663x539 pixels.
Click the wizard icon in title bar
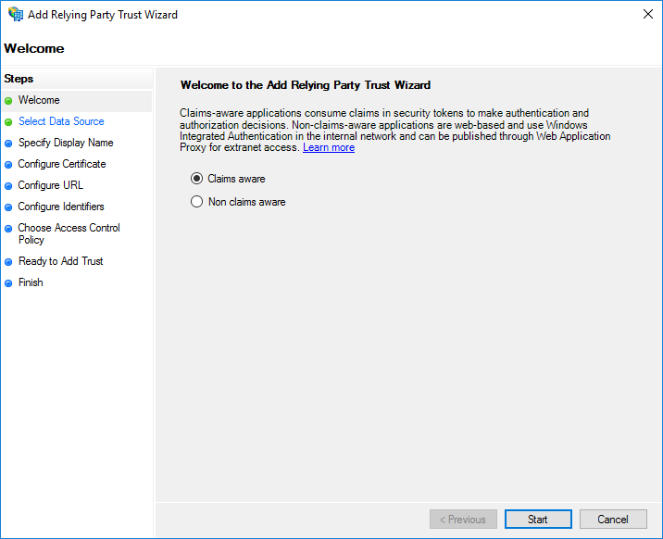pyautogui.click(x=15, y=15)
